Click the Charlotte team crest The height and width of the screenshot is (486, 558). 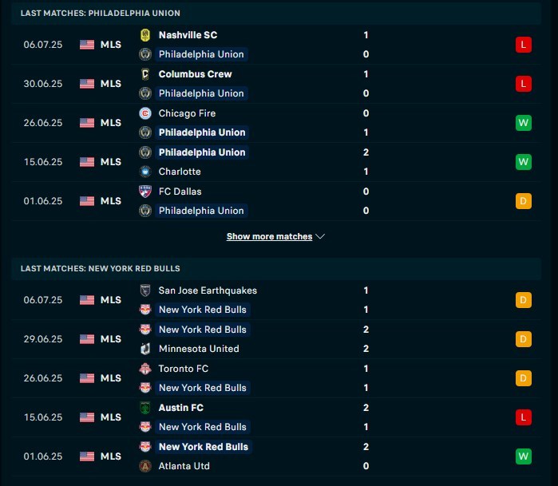pos(145,172)
